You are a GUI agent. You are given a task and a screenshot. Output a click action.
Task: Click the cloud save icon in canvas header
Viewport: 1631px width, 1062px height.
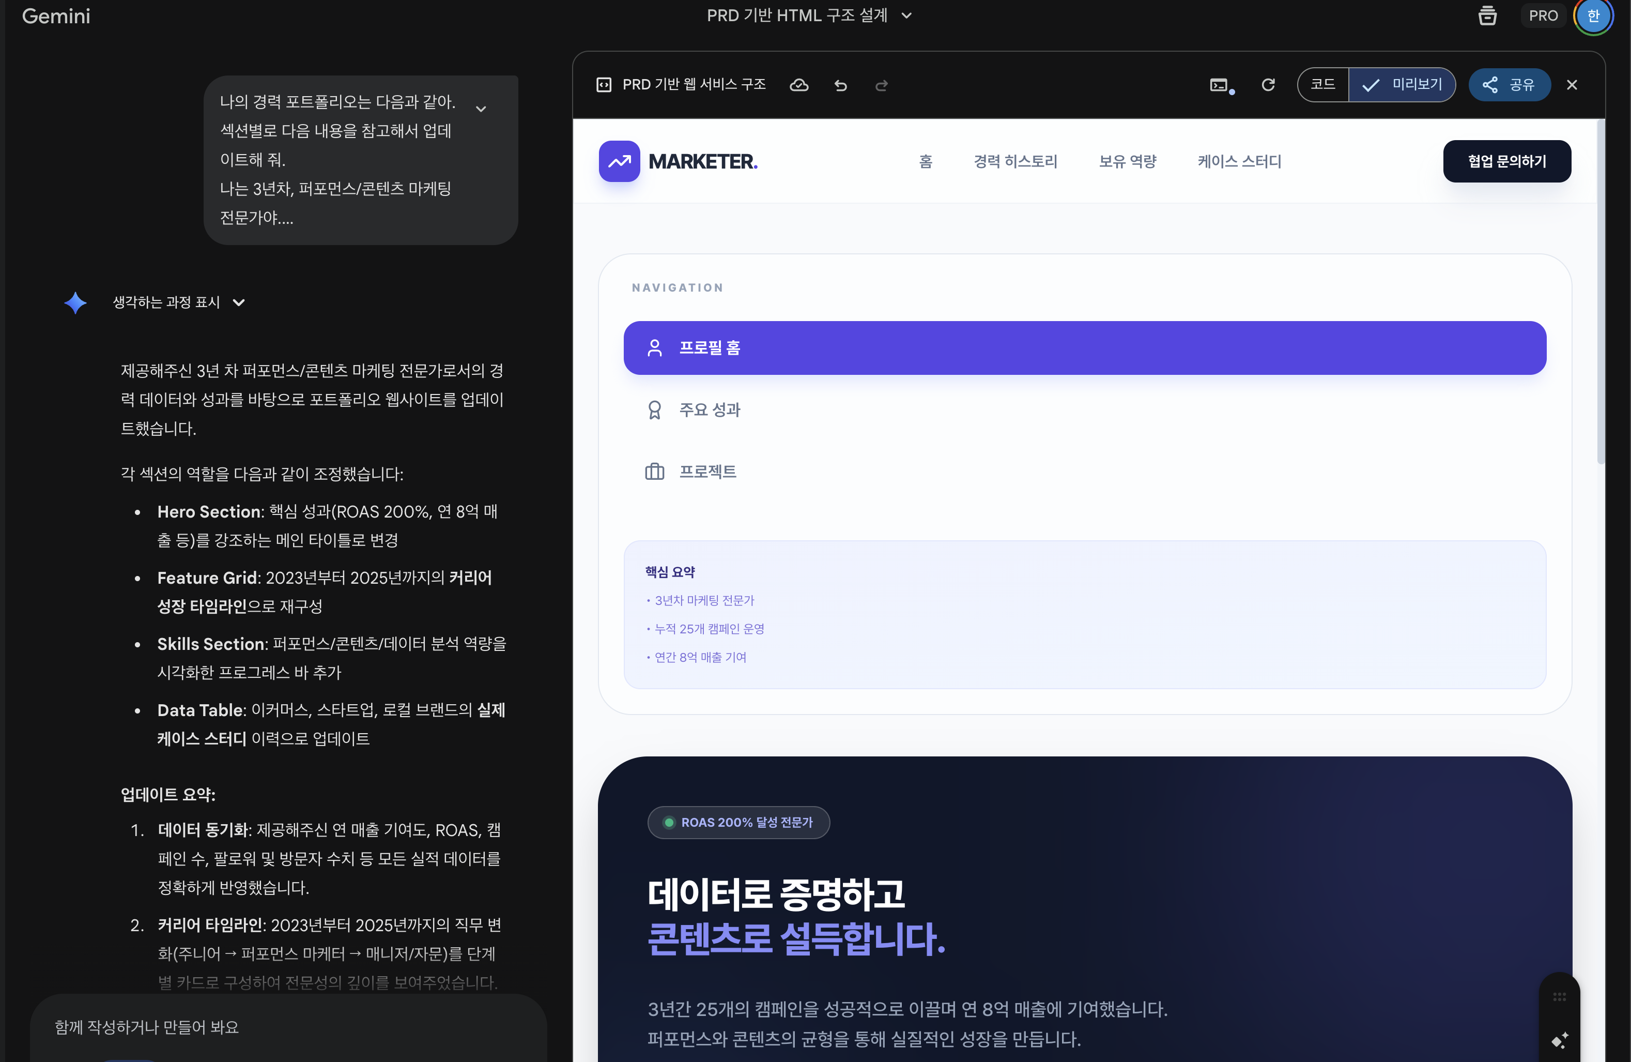pos(799,85)
